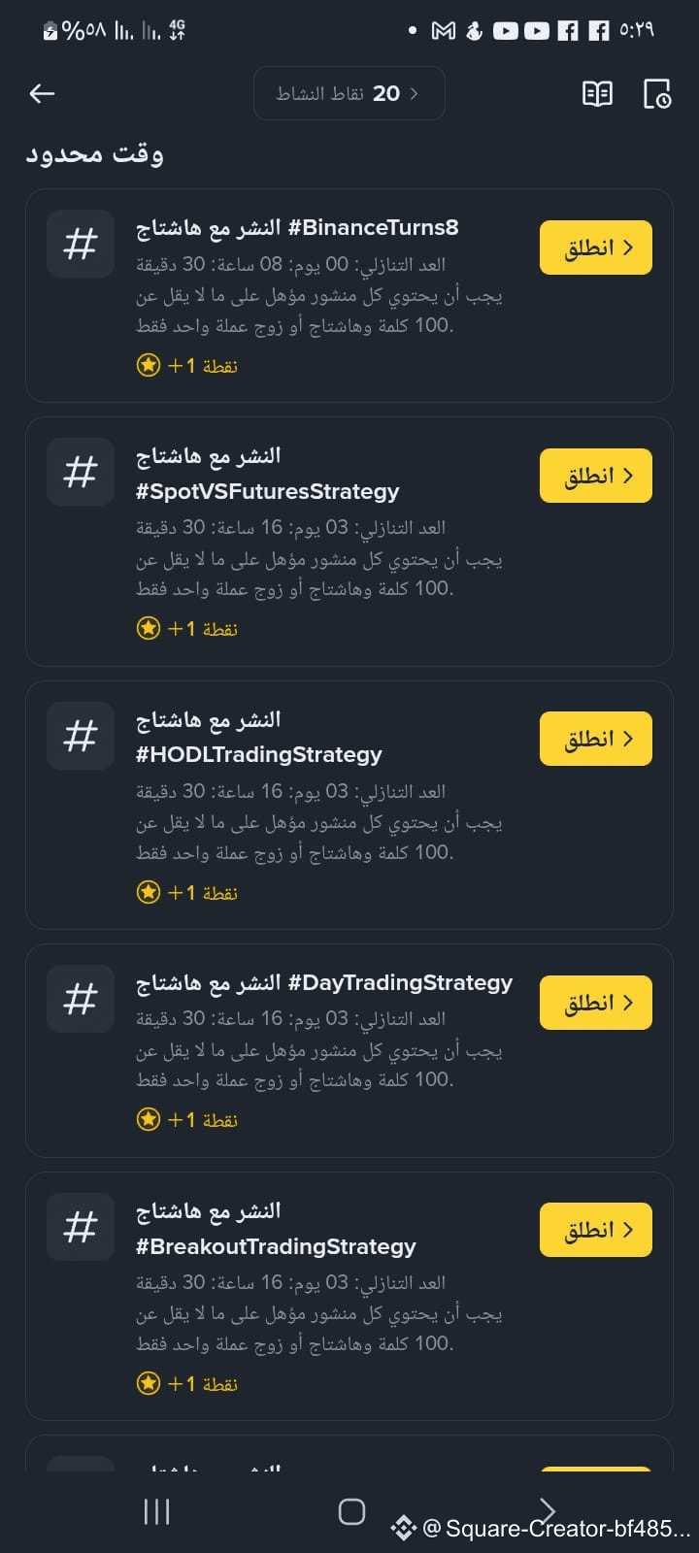Tap the Android home navigation button
This screenshot has height=1553, width=699.
[351, 1511]
